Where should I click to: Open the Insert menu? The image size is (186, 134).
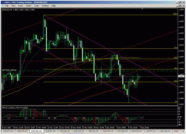point(21,6)
